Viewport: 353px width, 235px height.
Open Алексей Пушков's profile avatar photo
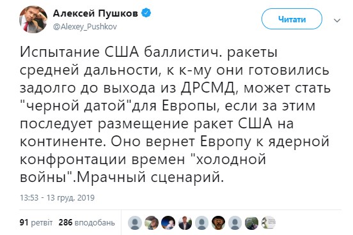pos(33,20)
